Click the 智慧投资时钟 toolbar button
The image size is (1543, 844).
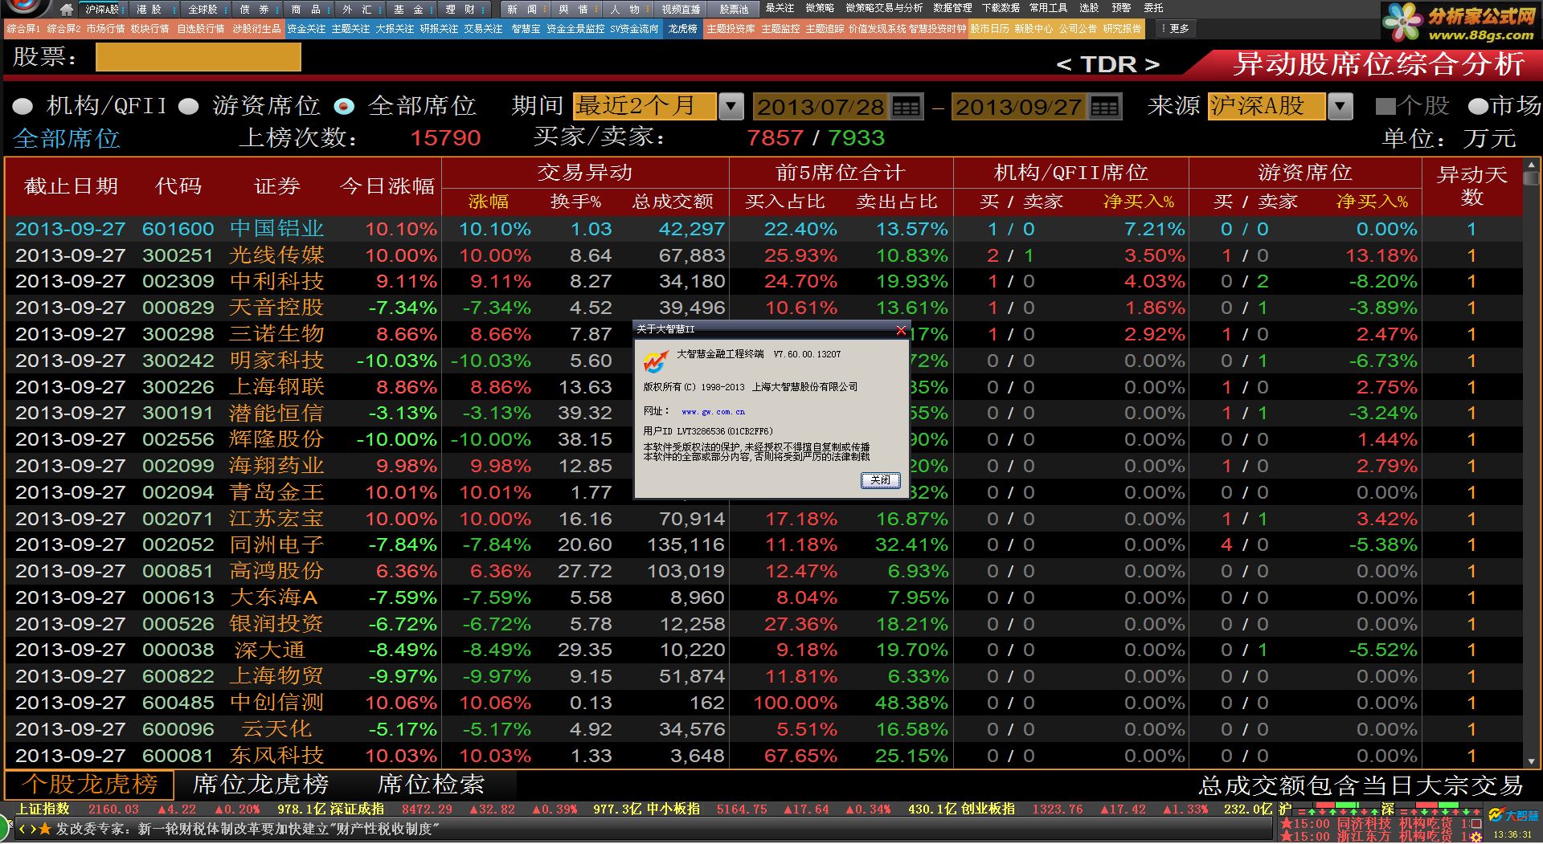coord(937,29)
